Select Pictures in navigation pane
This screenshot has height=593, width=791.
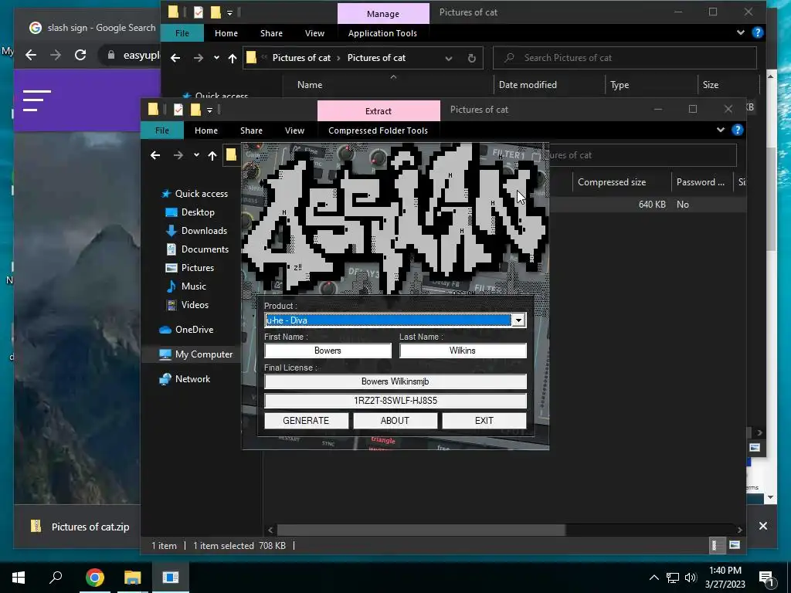190,268
